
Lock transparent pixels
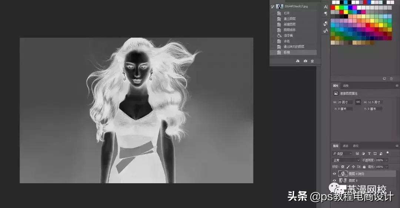(343, 167)
